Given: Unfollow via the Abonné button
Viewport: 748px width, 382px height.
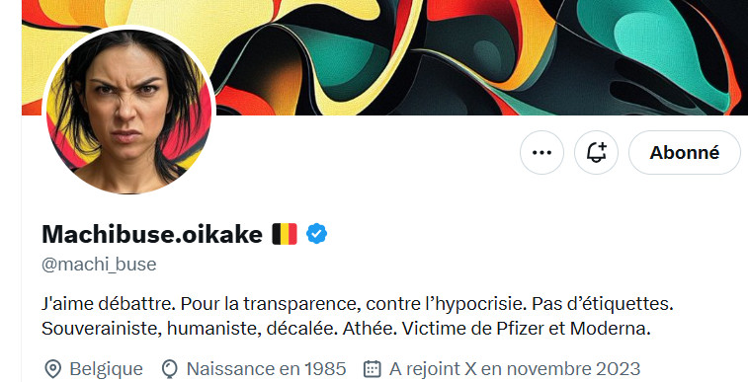Looking at the screenshot, I should pyautogui.click(x=685, y=152).
